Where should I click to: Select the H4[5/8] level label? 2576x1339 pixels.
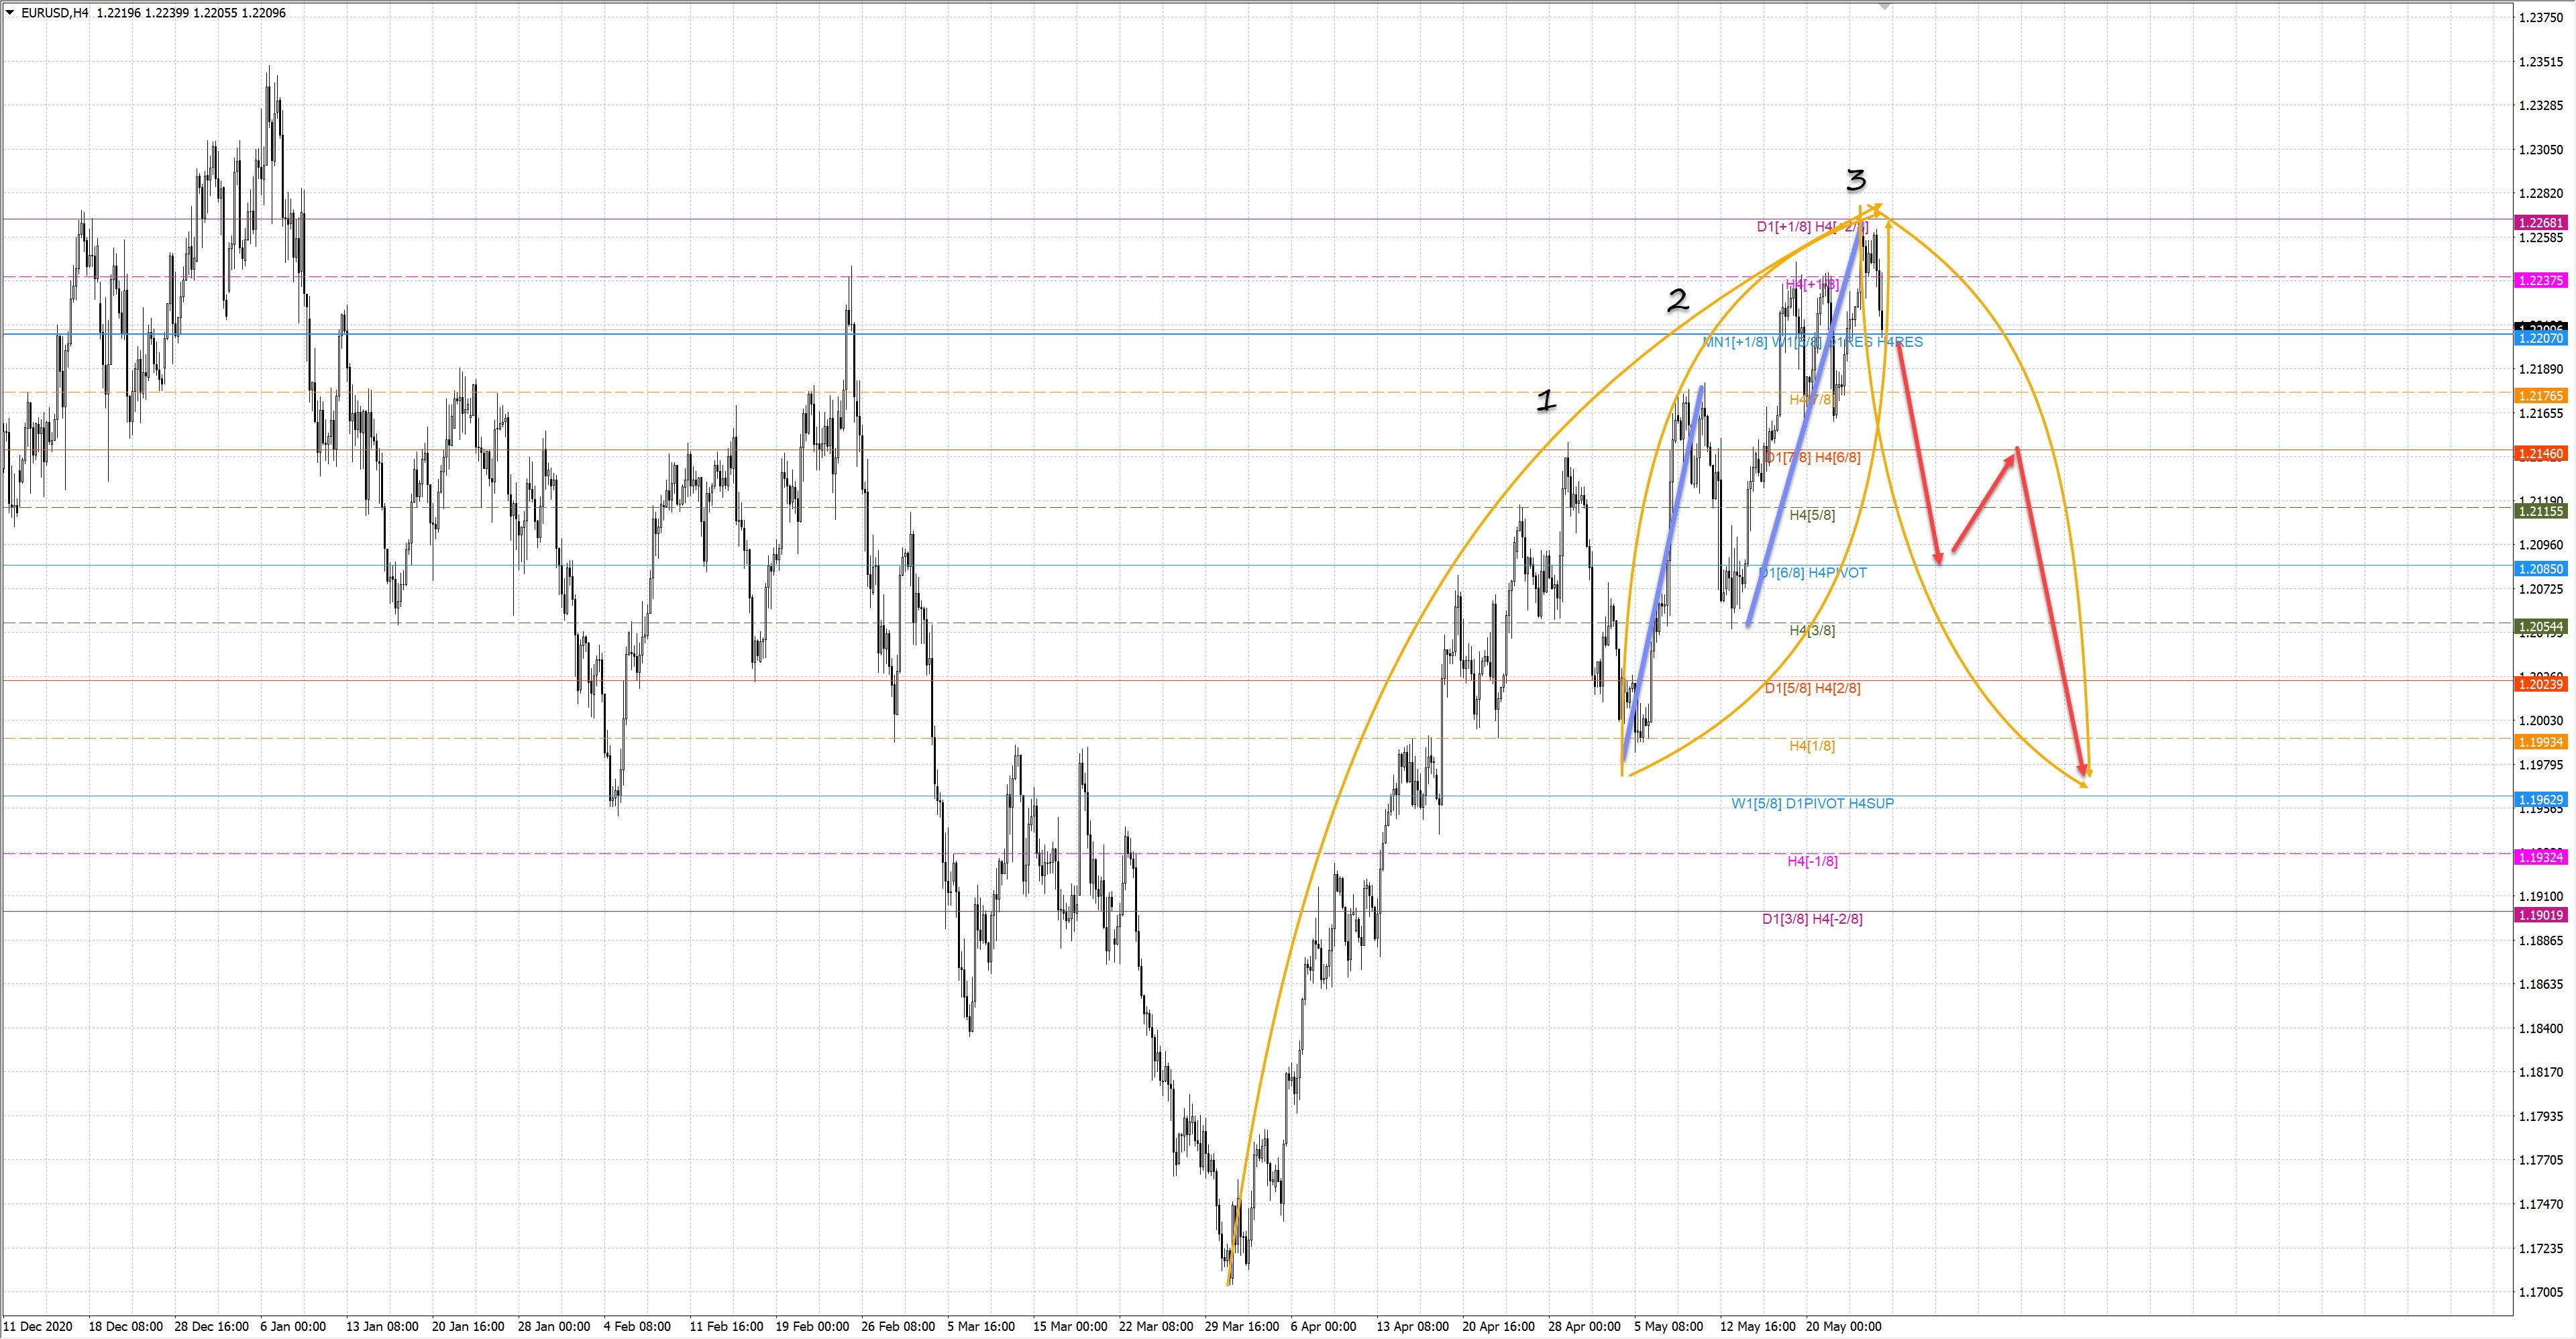(1812, 515)
